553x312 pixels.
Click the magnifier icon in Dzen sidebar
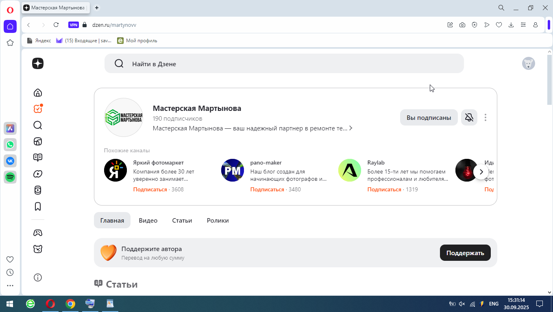[38, 125]
